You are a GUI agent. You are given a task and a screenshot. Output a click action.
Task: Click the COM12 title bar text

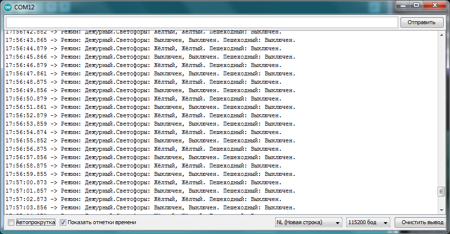pos(24,6)
